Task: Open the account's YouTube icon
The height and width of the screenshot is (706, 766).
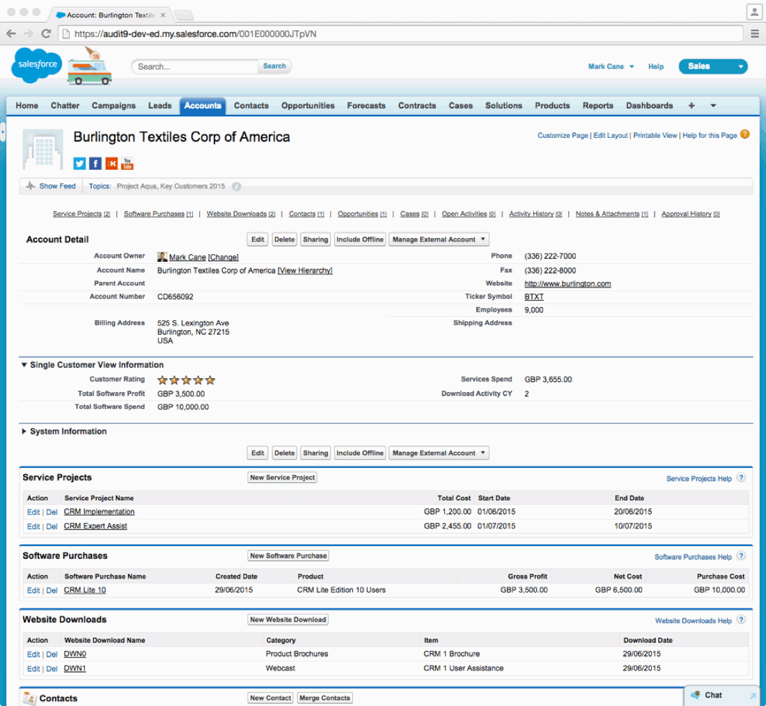Action: tap(127, 164)
